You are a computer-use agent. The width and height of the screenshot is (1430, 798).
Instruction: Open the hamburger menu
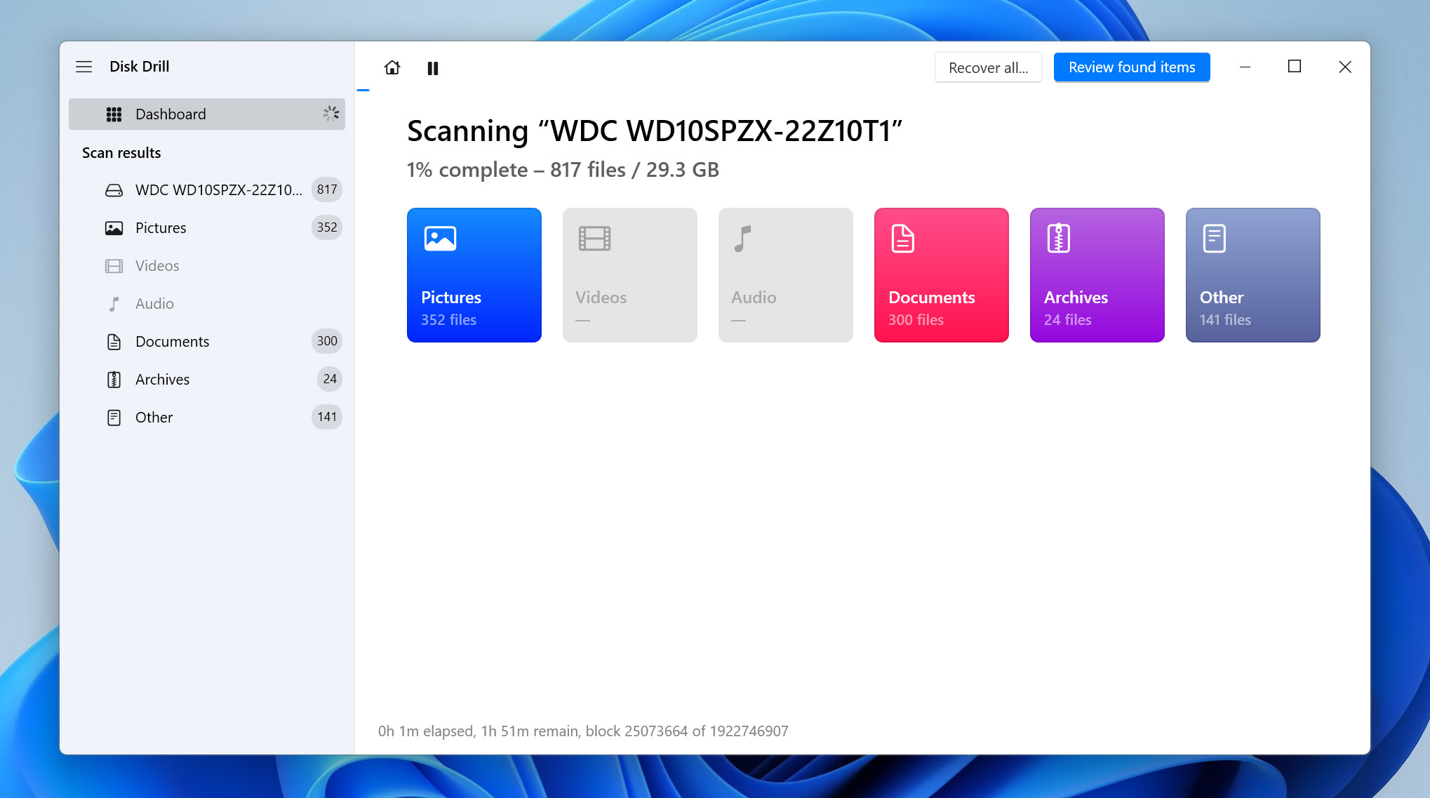(x=83, y=67)
